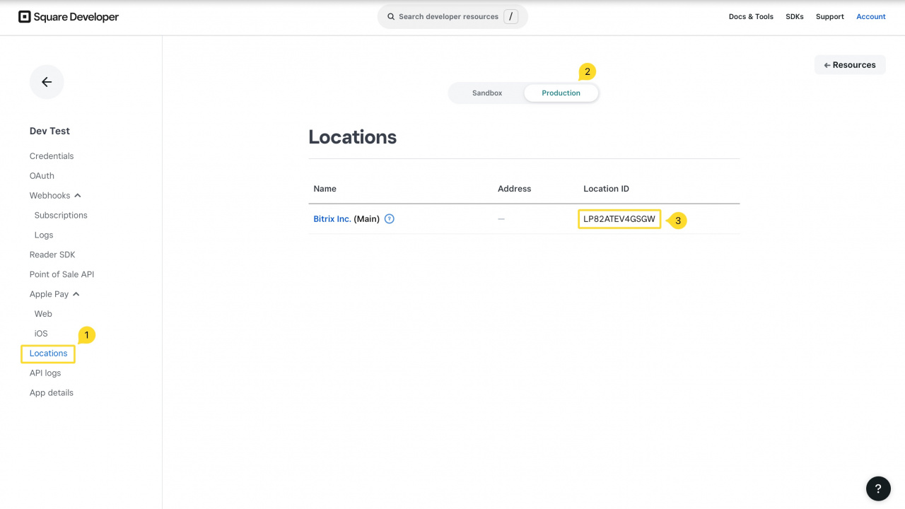Open the Bitrix Inc. location details

[x=332, y=218]
